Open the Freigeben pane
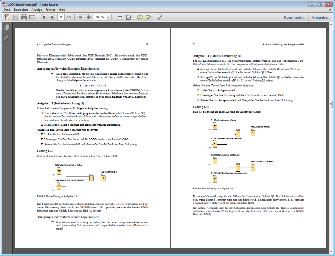The width and height of the screenshot is (335, 256). coord(321,17)
